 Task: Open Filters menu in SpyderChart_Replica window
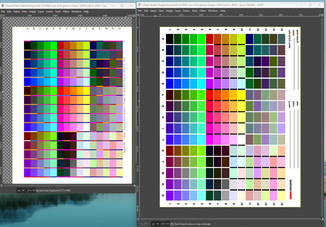[66, 12]
